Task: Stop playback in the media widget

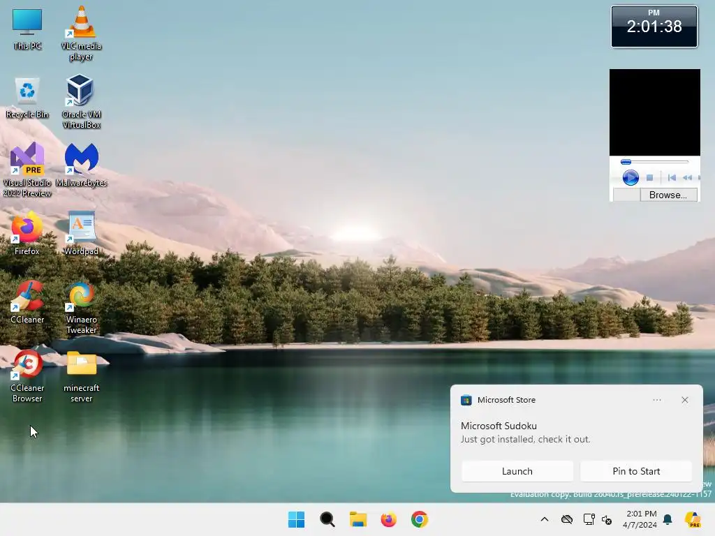Action: point(650,177)
